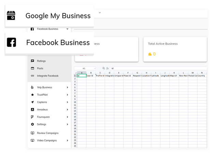Viewport: 213px width, 154px height.
Task: Click the Settings gear icon
Action: coord(32,124)
